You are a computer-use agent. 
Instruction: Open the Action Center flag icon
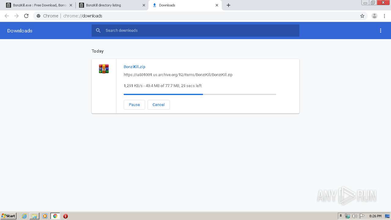(362, 216)
